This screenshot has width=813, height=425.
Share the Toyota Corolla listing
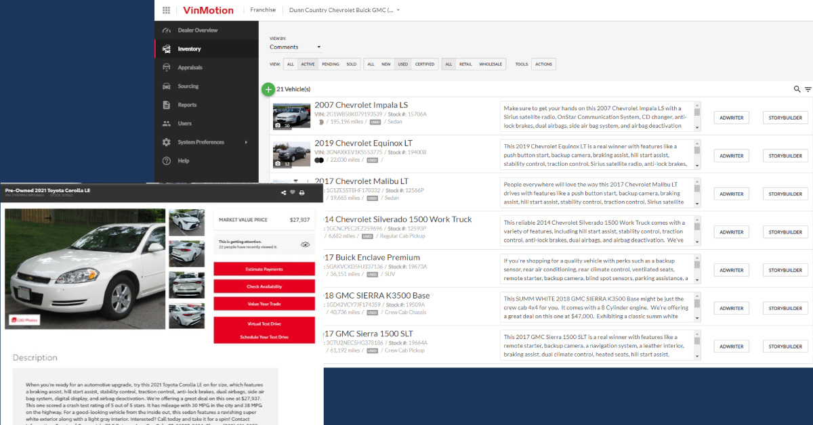click(283, 193)
